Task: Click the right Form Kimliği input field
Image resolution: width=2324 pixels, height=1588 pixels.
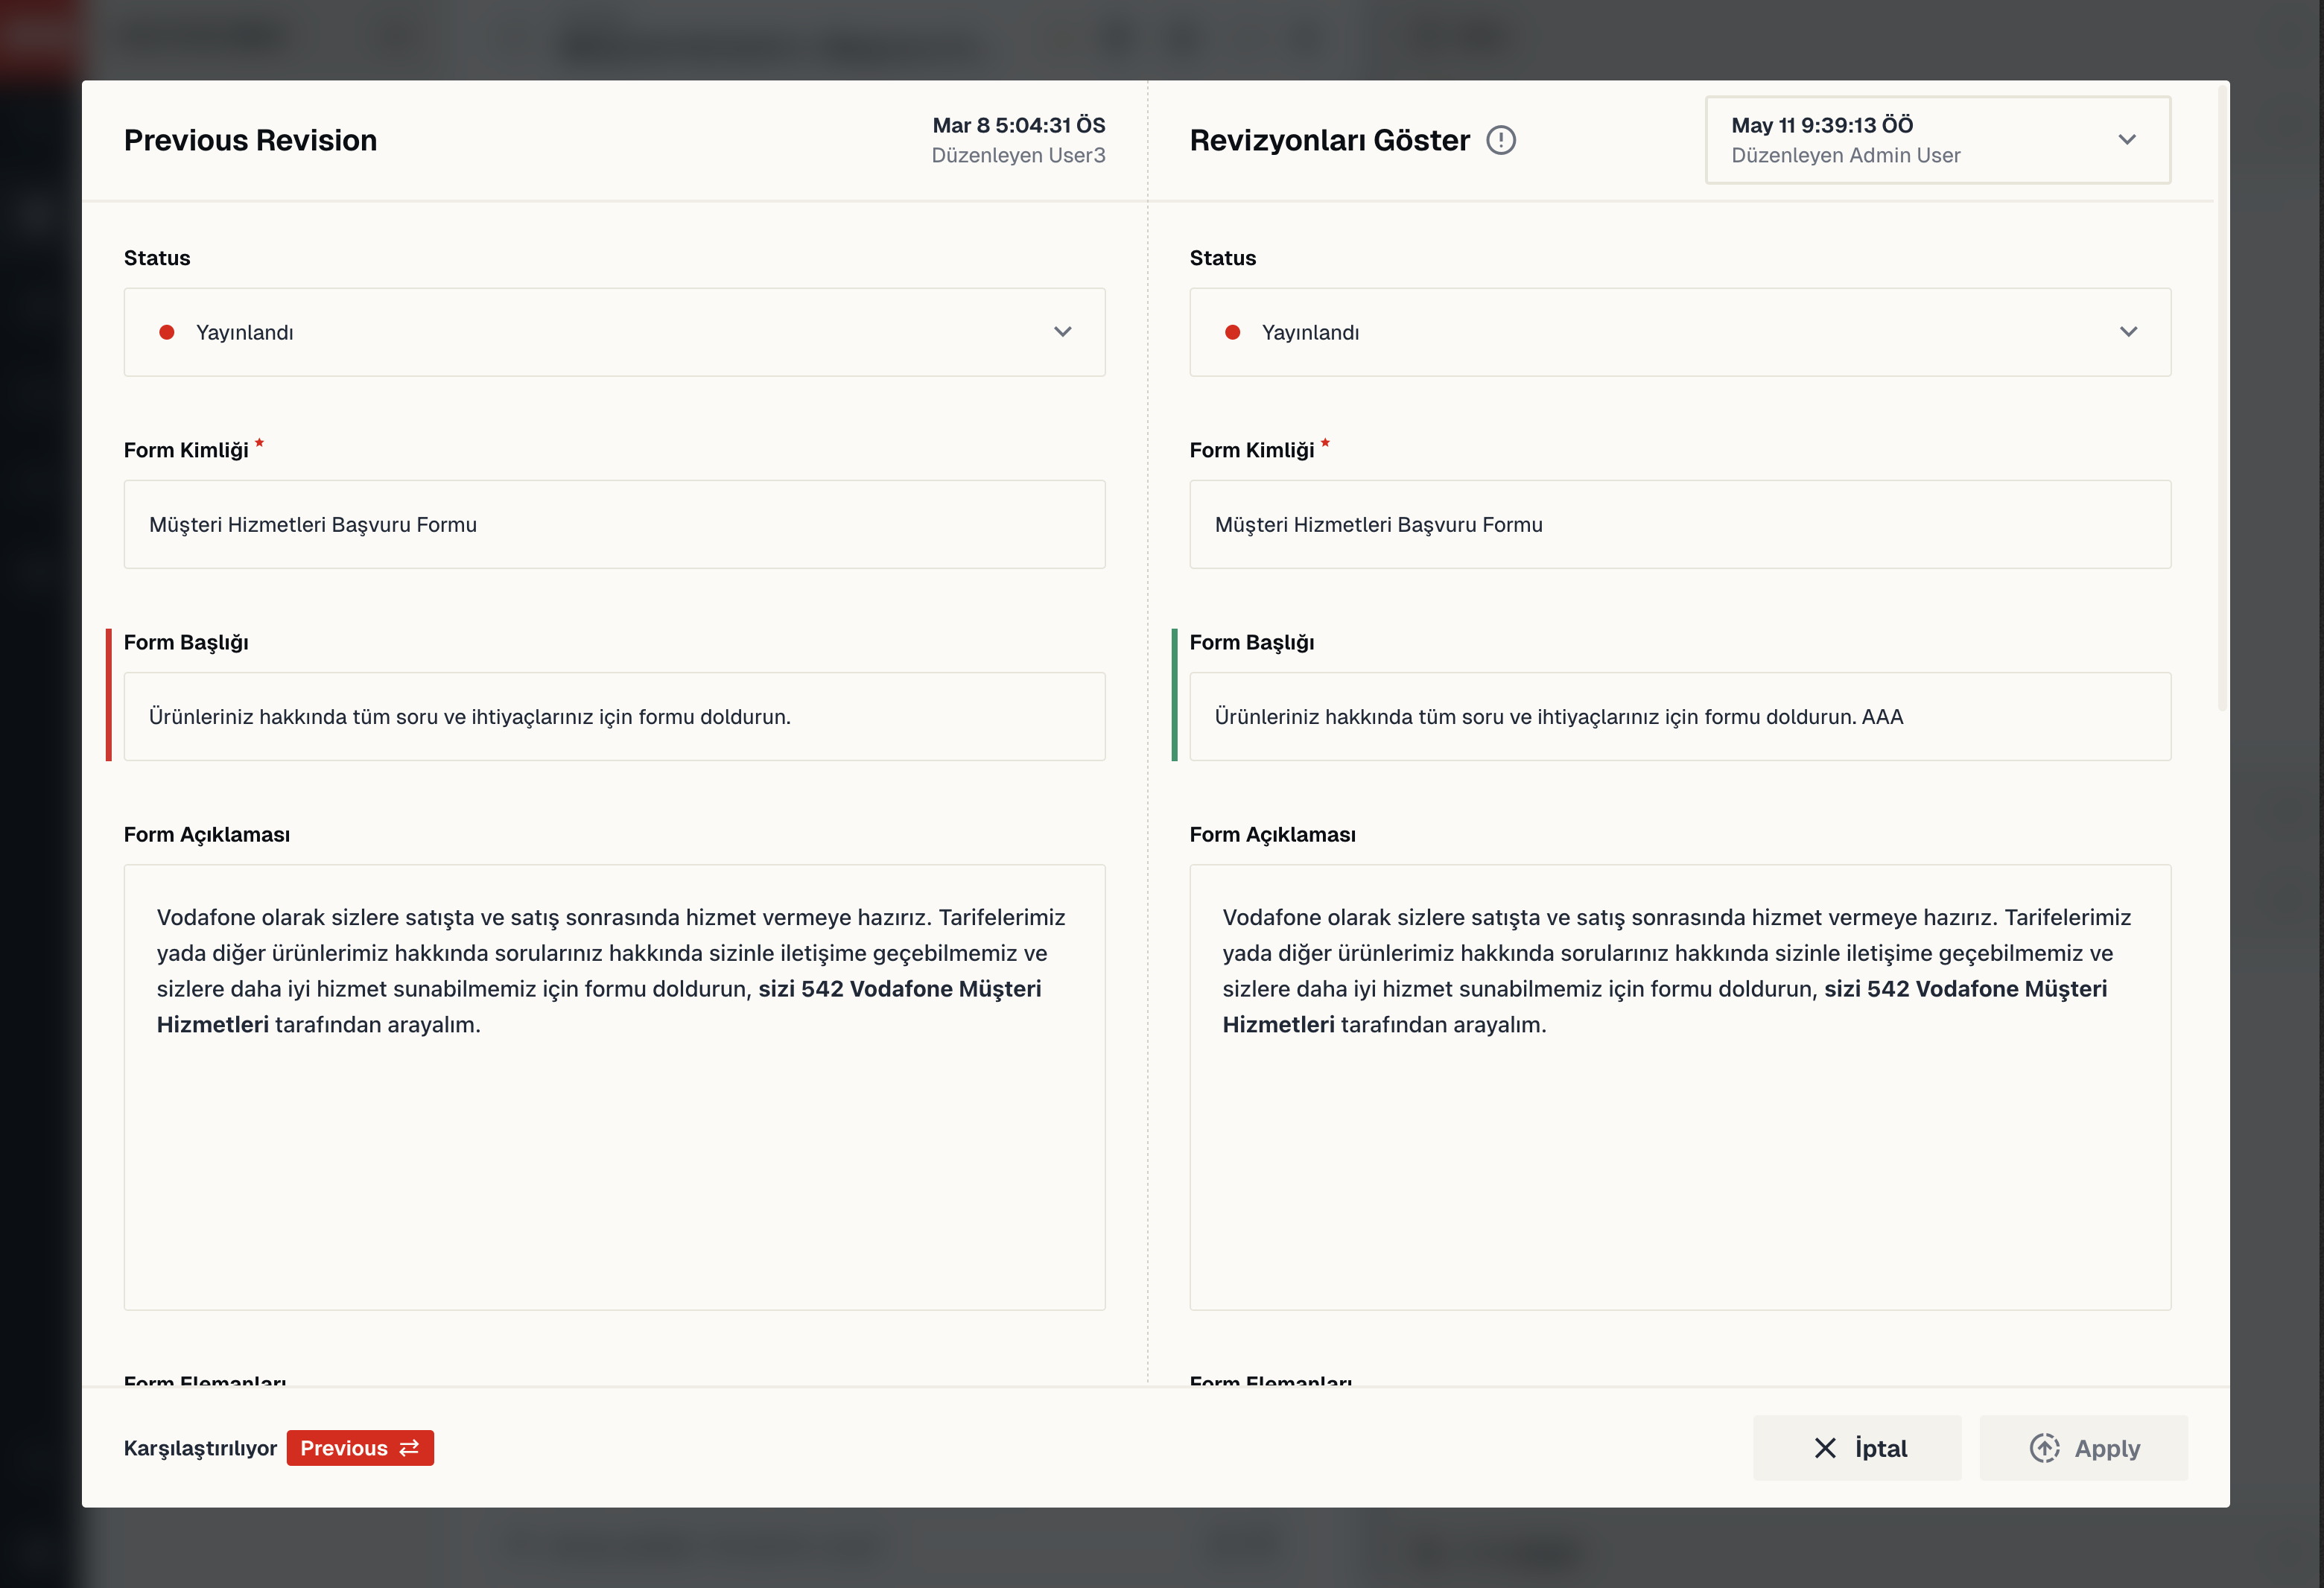Action: [x=1680, y=524]
